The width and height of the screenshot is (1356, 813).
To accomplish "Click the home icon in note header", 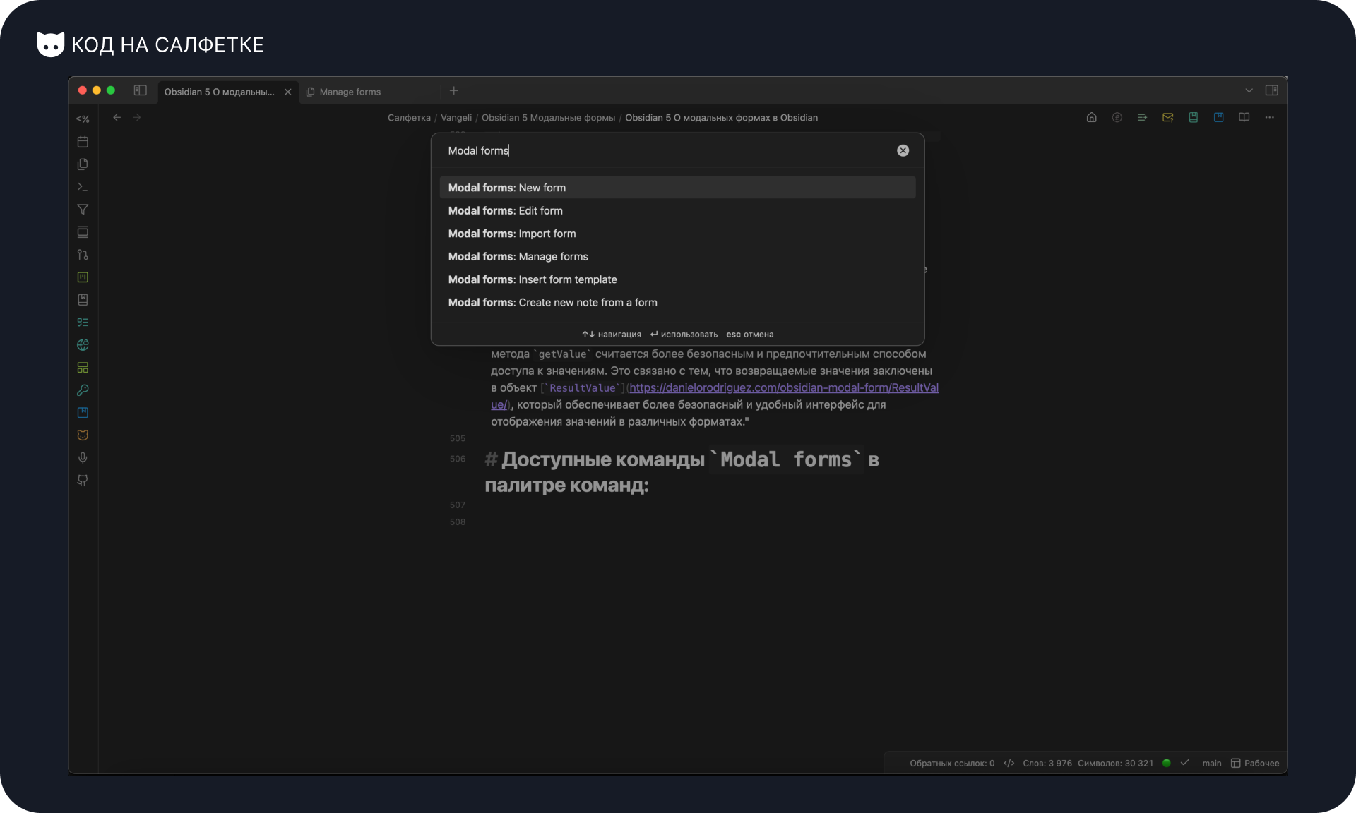I will click(x=1091, y=117).
